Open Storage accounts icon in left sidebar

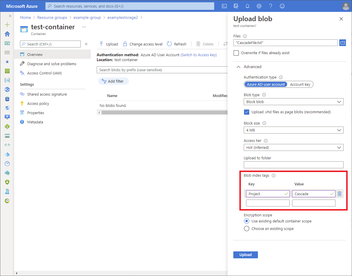(x=7, y=136)
